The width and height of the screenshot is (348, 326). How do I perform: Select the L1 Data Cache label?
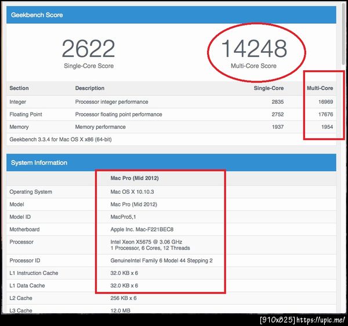pos(27,285)
